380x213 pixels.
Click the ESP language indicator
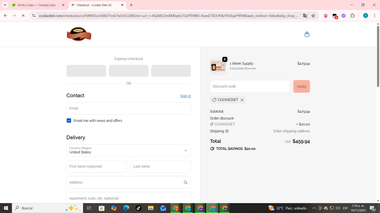(x=345, y=208)
